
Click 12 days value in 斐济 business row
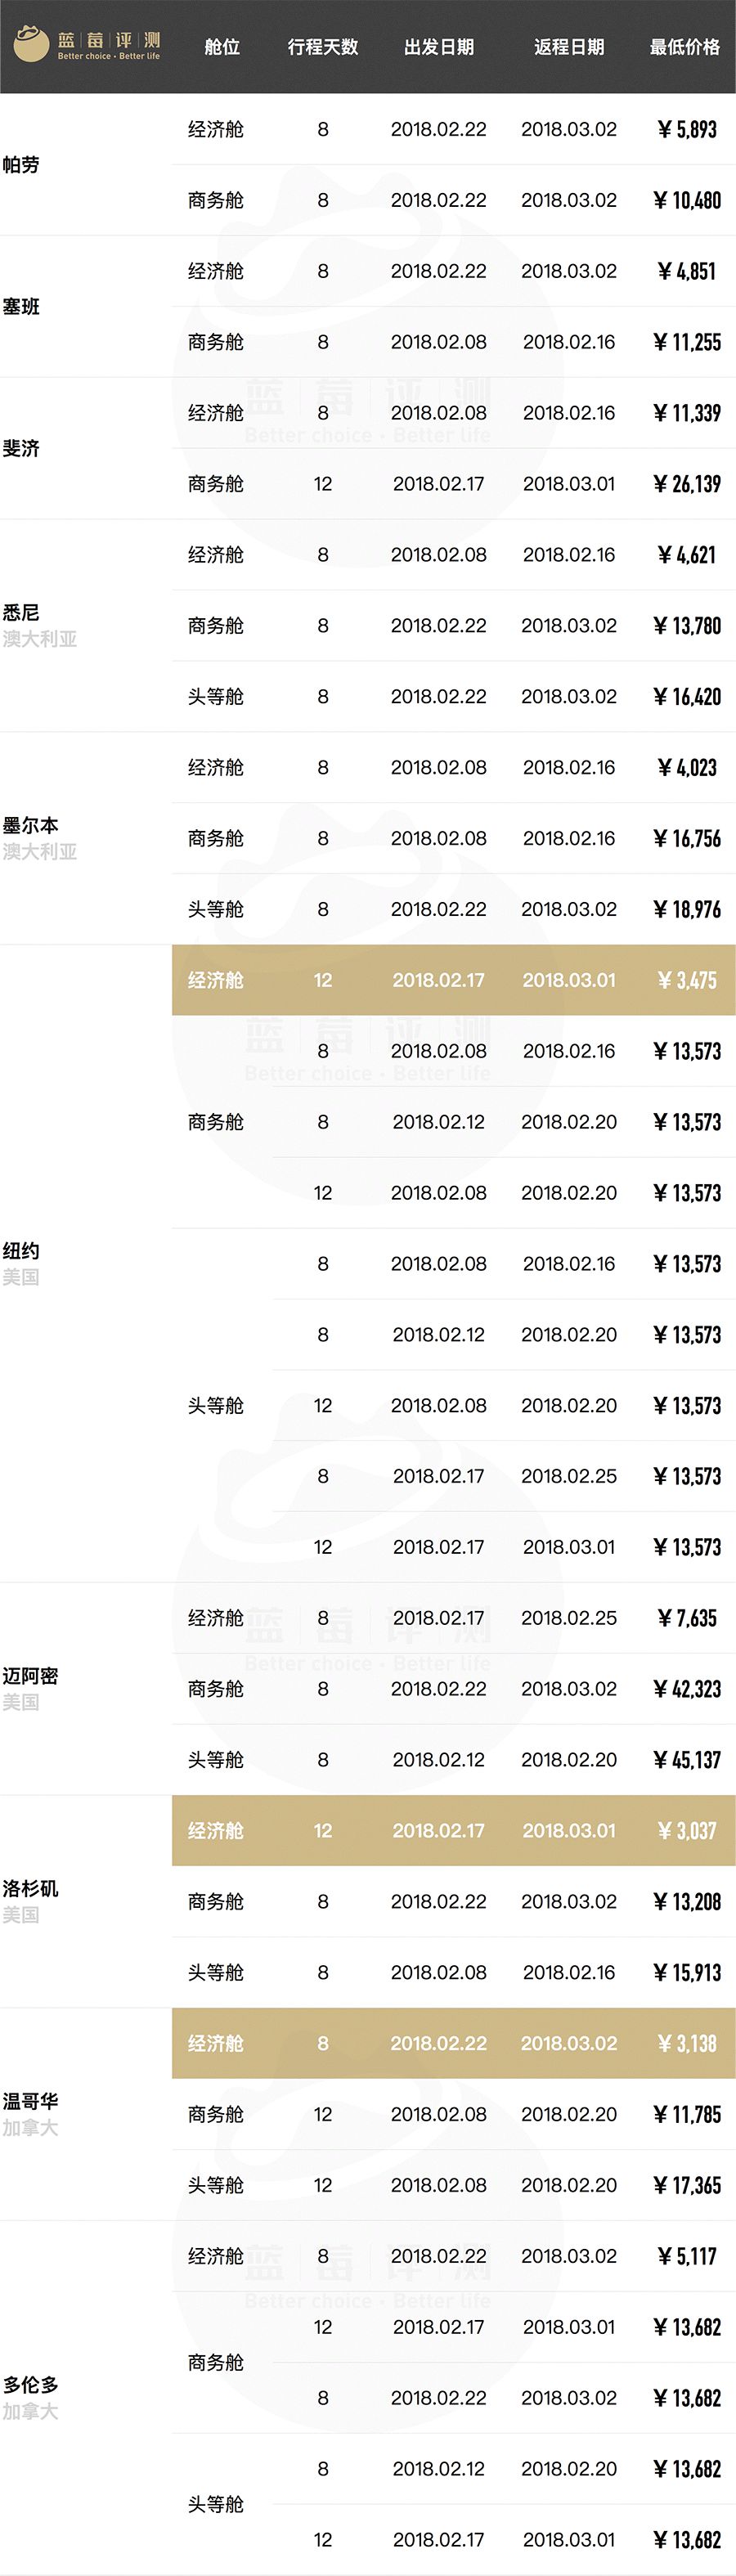tap(323, 484)
